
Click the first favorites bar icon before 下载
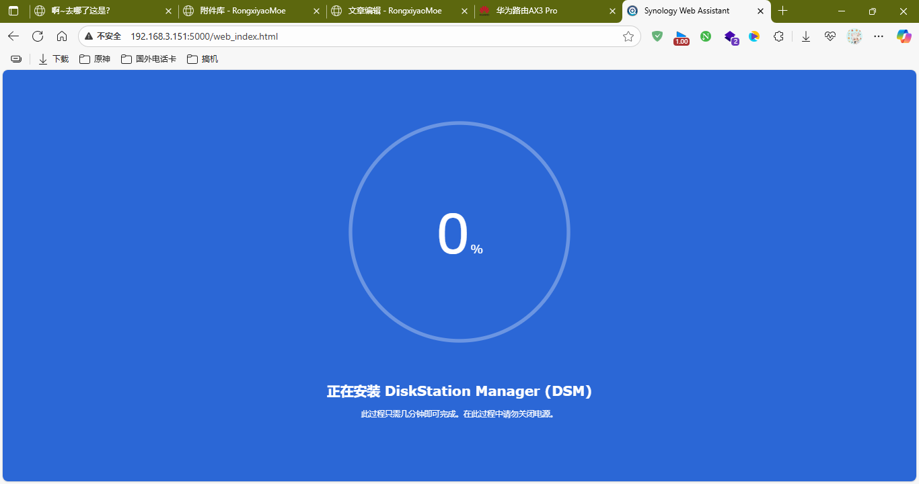16,59
